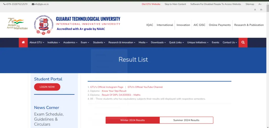Expand the Quick Links dropdown menu
269x128 pixels.
tap(176, 42)
